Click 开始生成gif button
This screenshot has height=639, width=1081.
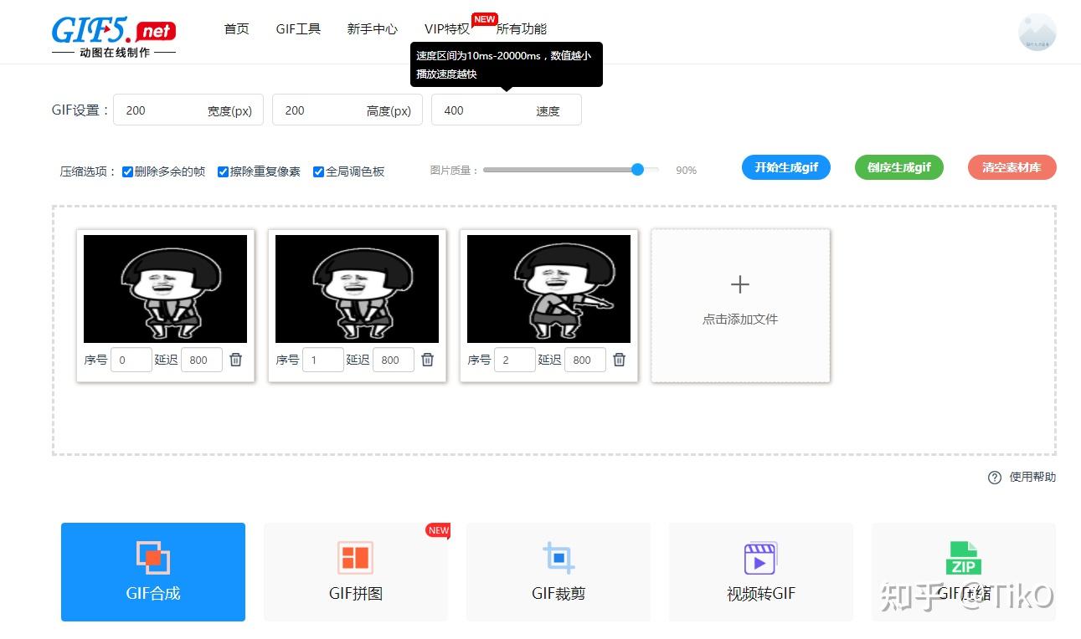(786, 167)
